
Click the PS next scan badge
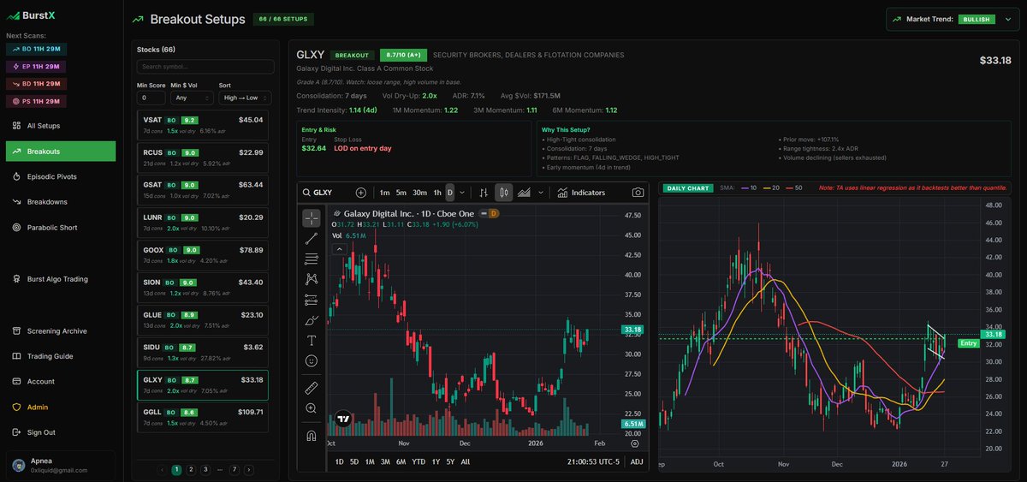[35, 101]
